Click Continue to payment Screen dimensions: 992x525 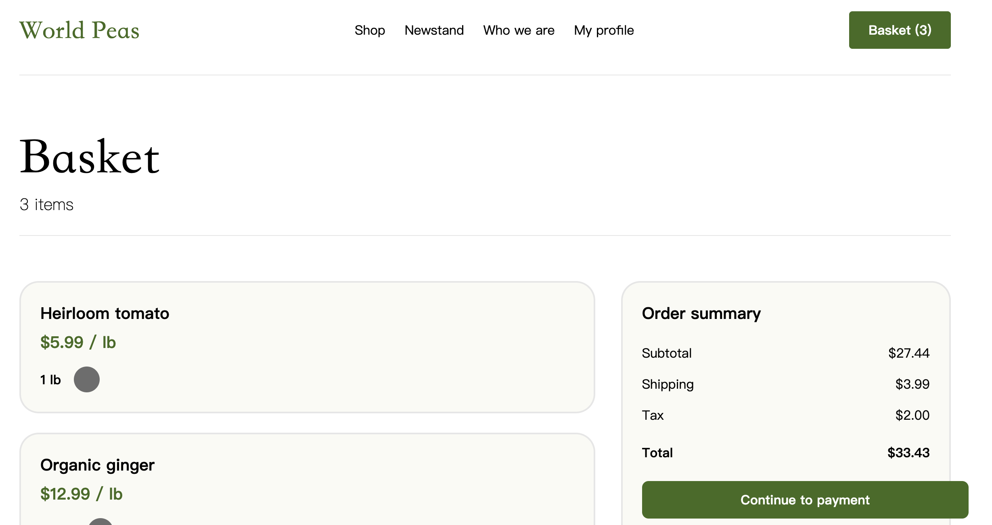805,500
